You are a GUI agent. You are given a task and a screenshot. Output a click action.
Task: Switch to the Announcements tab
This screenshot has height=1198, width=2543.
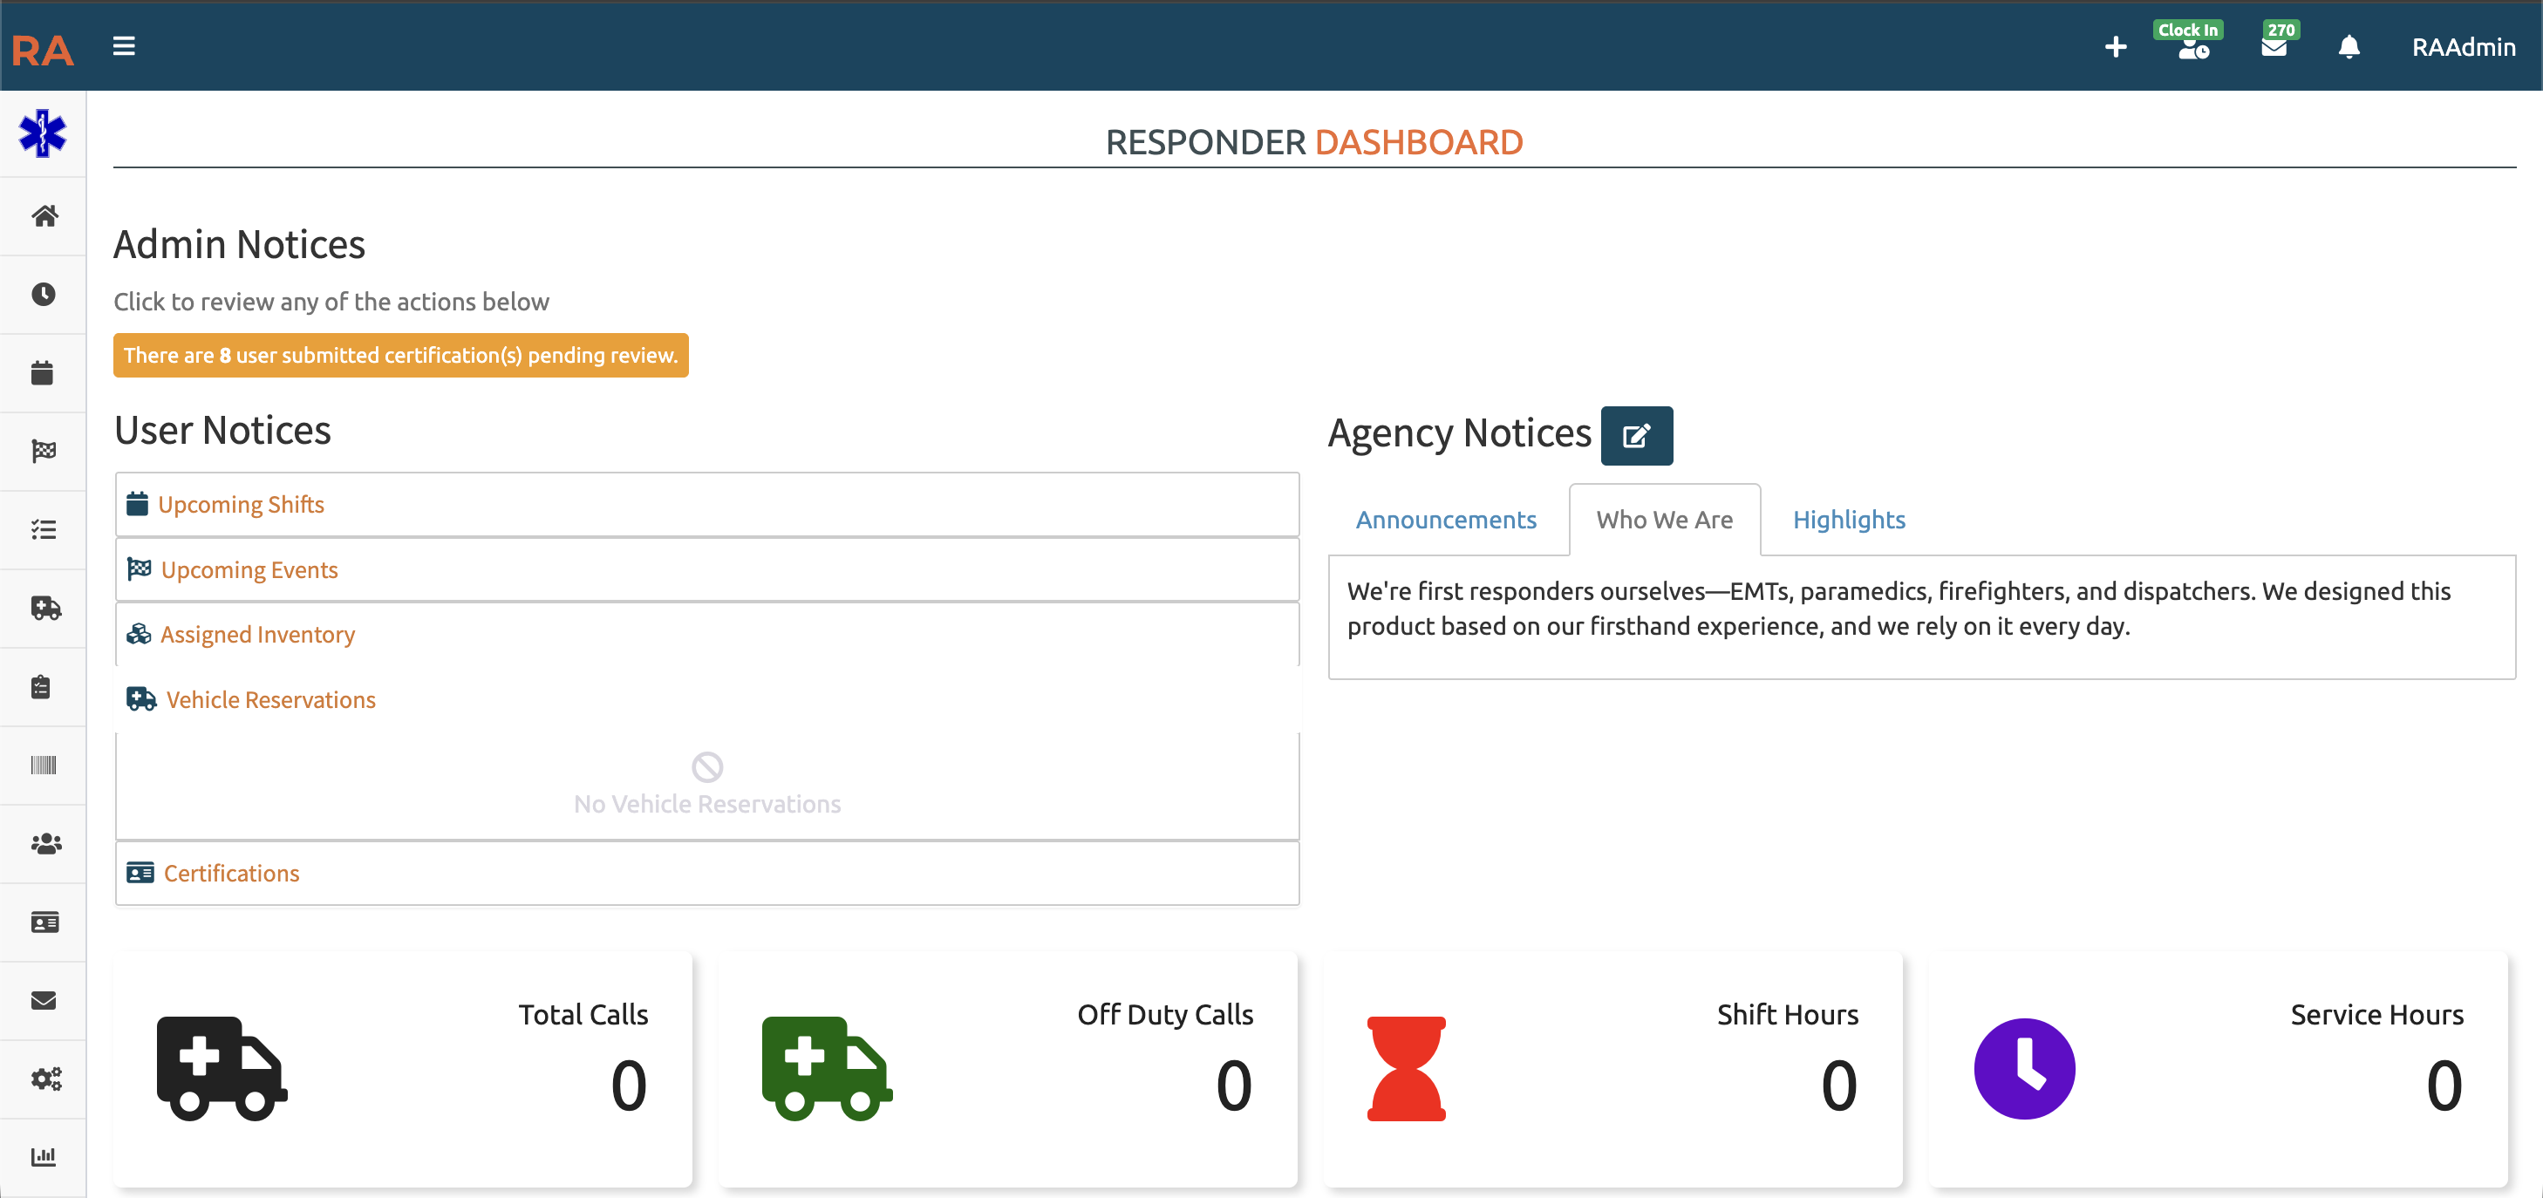(x=1445, y=519)
